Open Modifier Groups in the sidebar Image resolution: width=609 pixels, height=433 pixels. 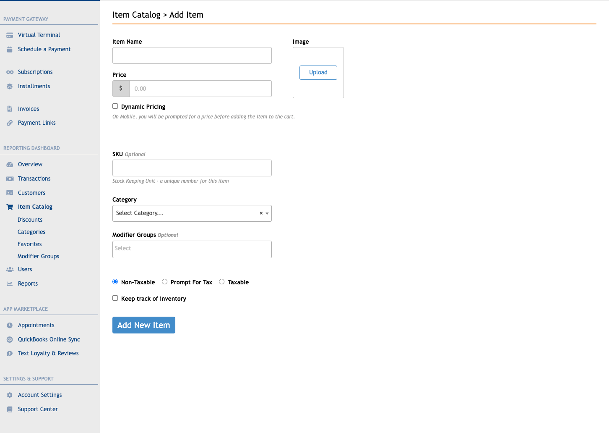point(39,257)
